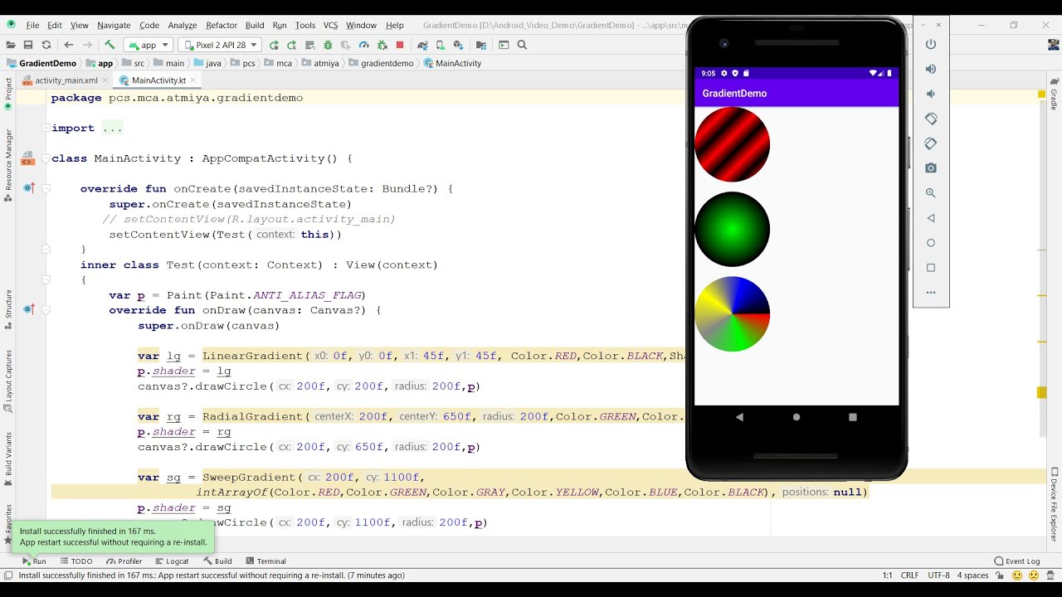Click the Sync/Reload from disk icon
Viewport: 1062px width, 597px height.
(46, 45)
